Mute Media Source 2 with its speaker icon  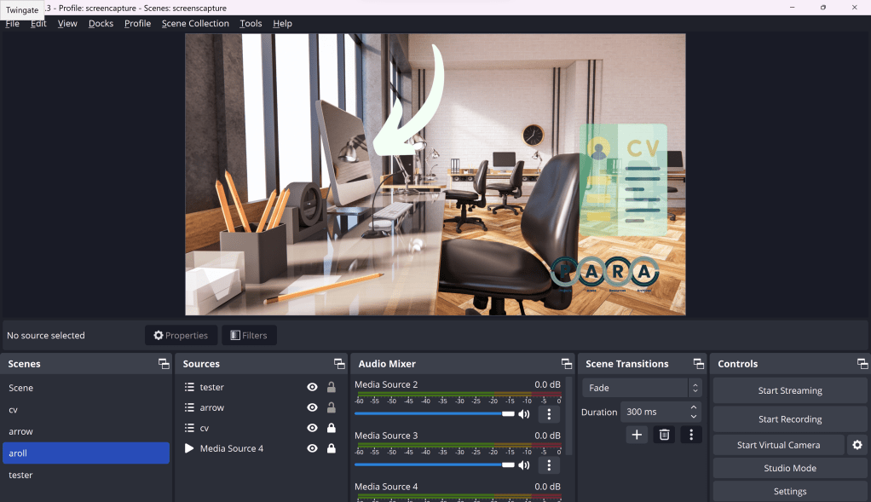tap(524, 414)
